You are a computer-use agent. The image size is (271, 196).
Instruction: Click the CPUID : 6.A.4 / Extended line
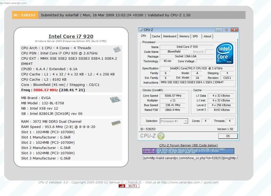[49, 69]
